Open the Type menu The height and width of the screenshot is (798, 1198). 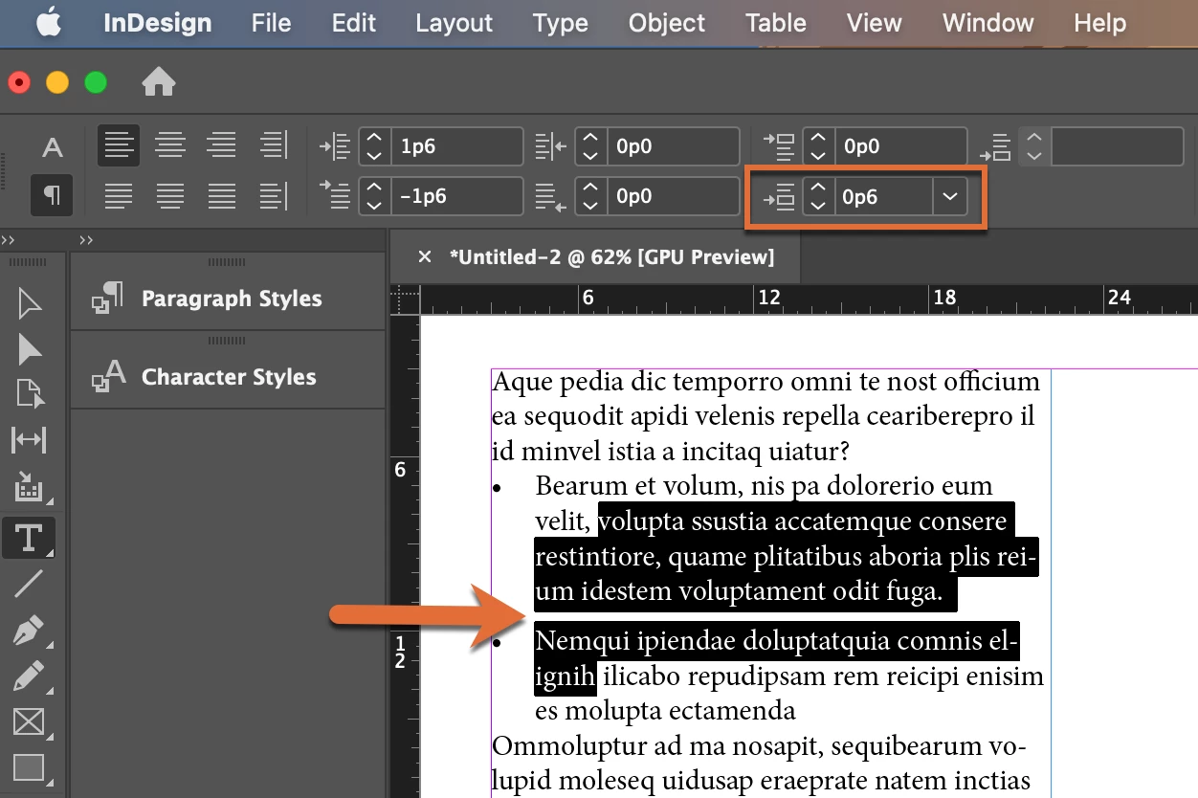(561, 23)
